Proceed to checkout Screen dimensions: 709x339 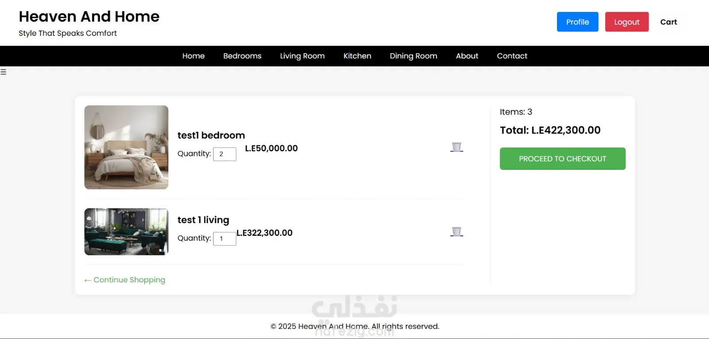coord(562,159)
